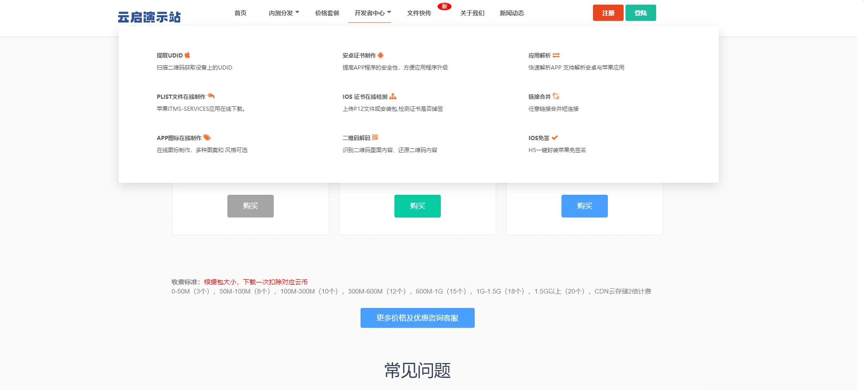Click the checkmark icon next to IOS免签
Image resolution: width=864 pixels, height=390 pixels.
555,138
